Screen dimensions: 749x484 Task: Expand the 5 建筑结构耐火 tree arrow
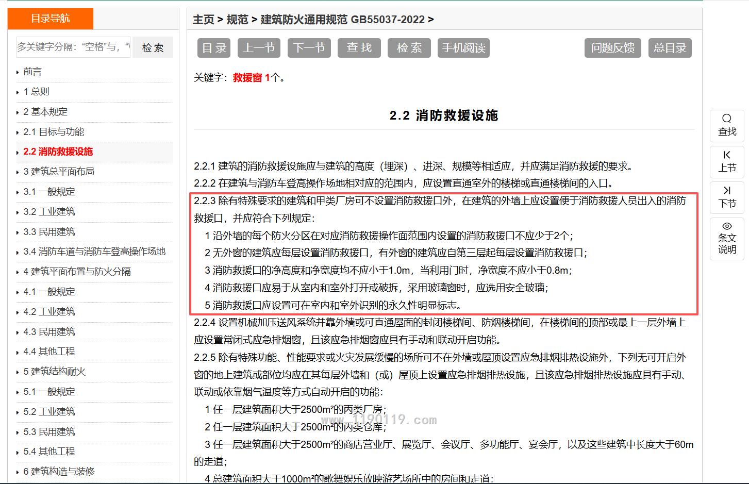[18, 372]
